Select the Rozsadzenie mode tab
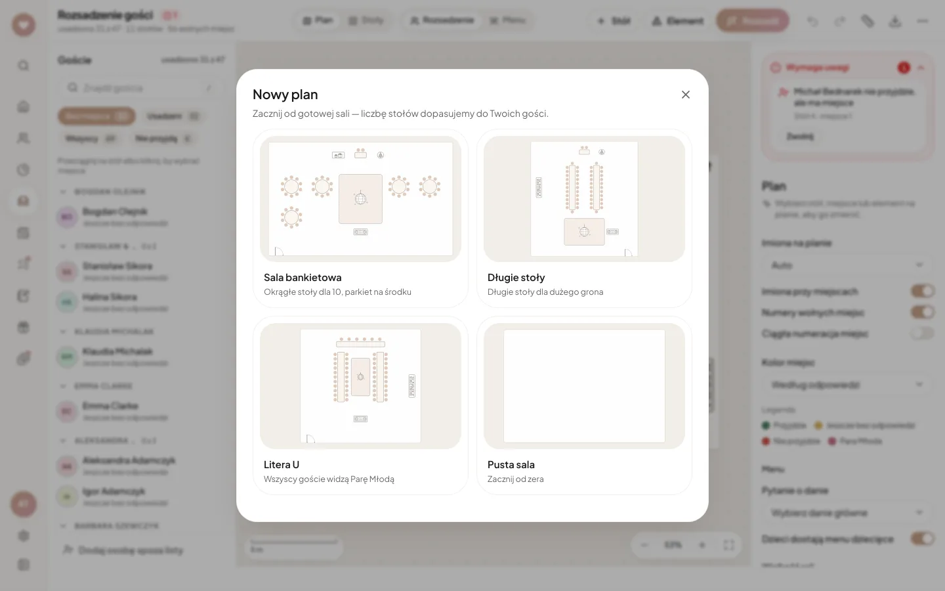The image size is (945, 591). point(442,20)
